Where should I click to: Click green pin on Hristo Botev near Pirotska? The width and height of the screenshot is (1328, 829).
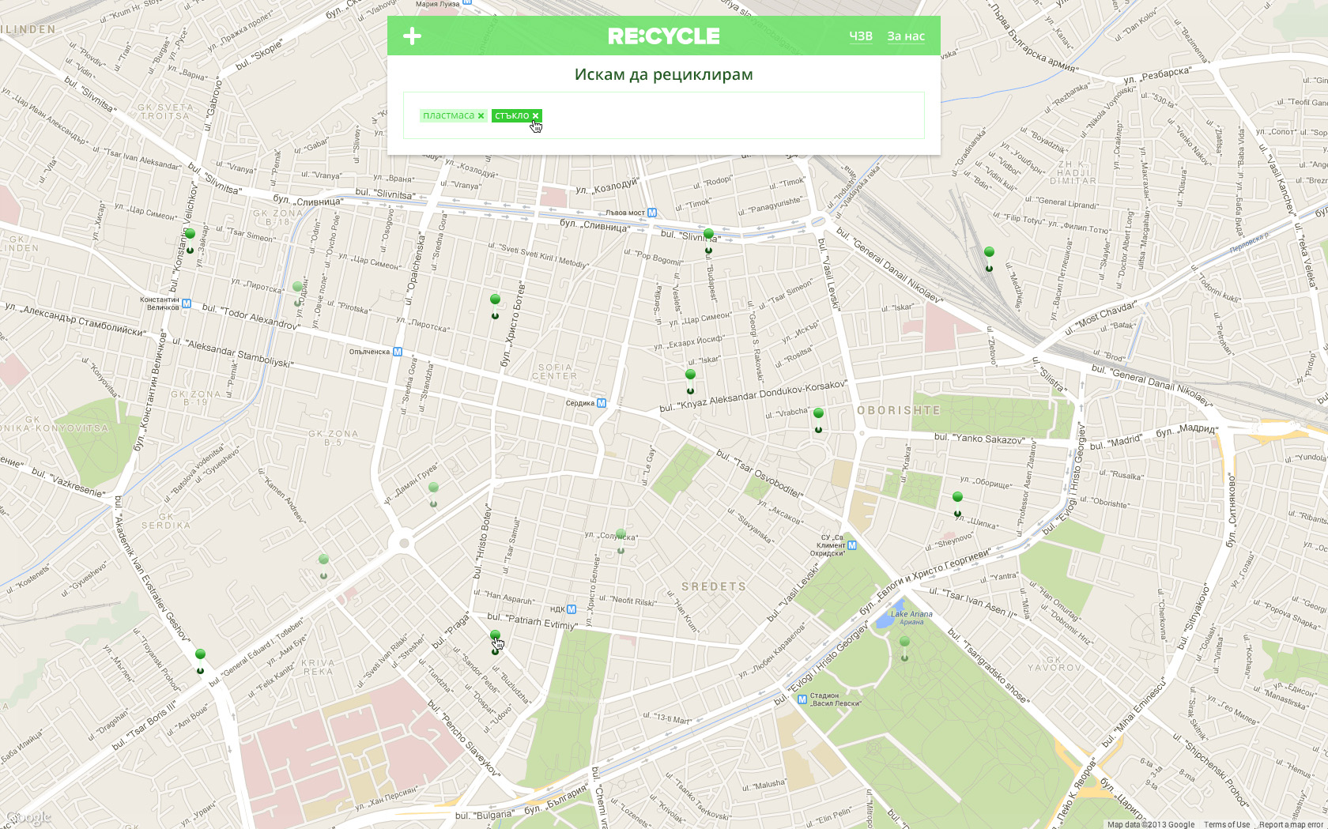495,300
